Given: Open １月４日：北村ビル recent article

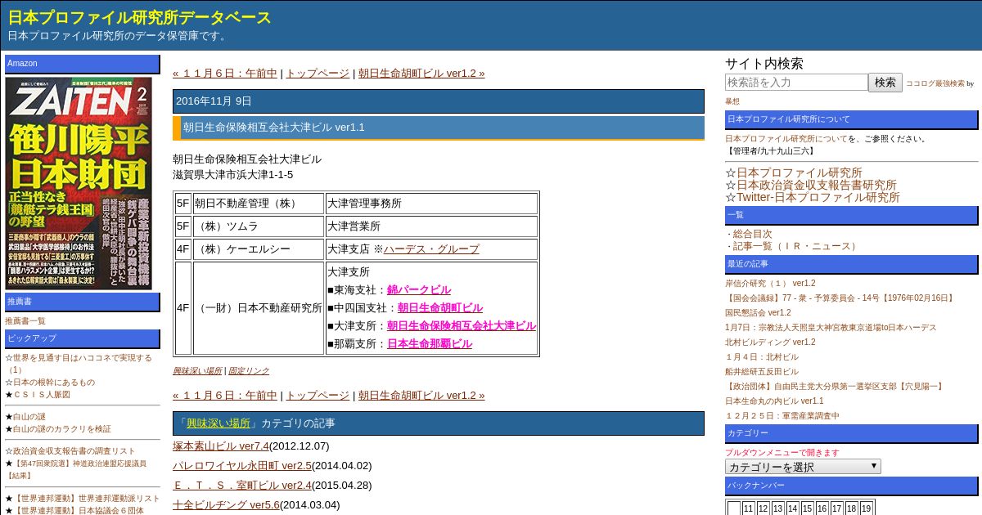Looking at the screenshot, I should tap(762, 356).
